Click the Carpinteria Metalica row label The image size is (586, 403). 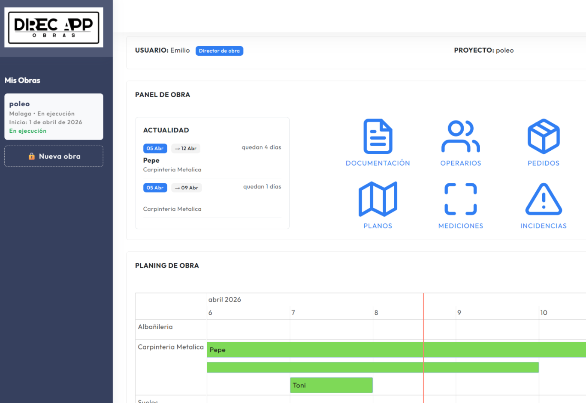pos(170,347)
